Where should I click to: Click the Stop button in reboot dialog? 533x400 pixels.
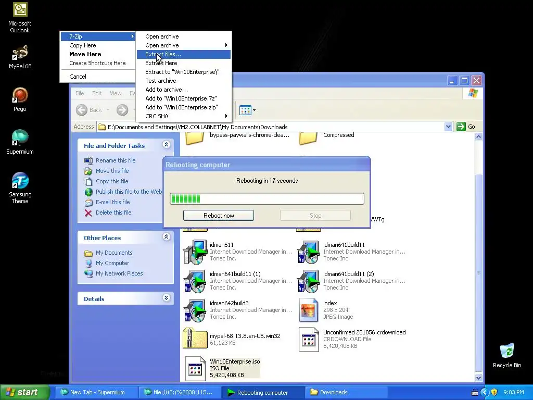[315, 215]
